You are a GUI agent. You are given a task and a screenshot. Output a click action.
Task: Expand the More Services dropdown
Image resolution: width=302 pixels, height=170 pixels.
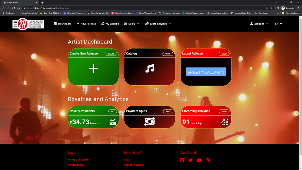point(158,24)
